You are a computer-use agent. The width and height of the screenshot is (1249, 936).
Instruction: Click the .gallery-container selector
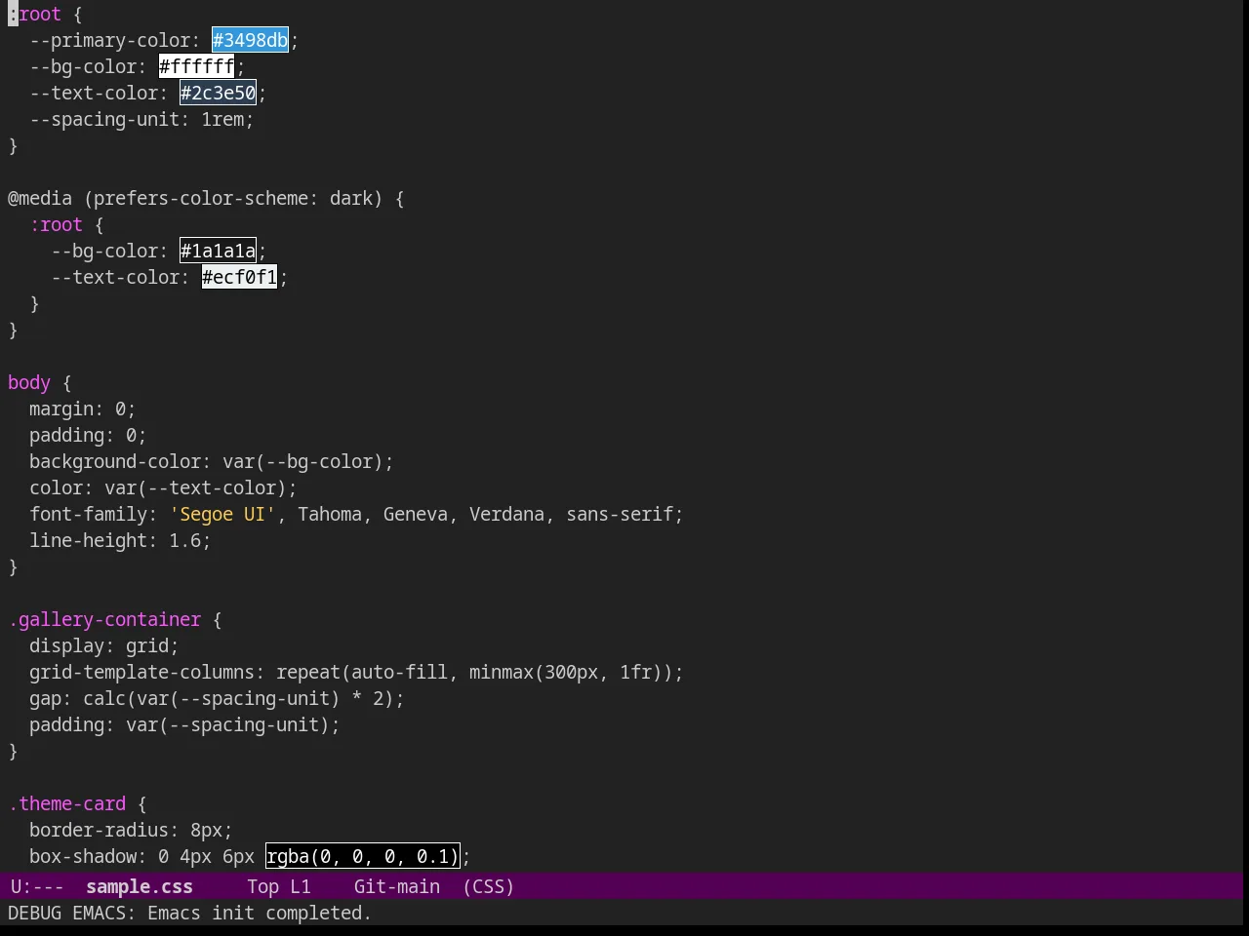[x=104, y=619]
